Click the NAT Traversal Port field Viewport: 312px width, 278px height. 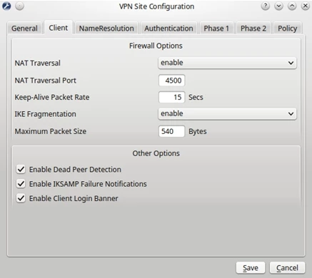point(171,81)
